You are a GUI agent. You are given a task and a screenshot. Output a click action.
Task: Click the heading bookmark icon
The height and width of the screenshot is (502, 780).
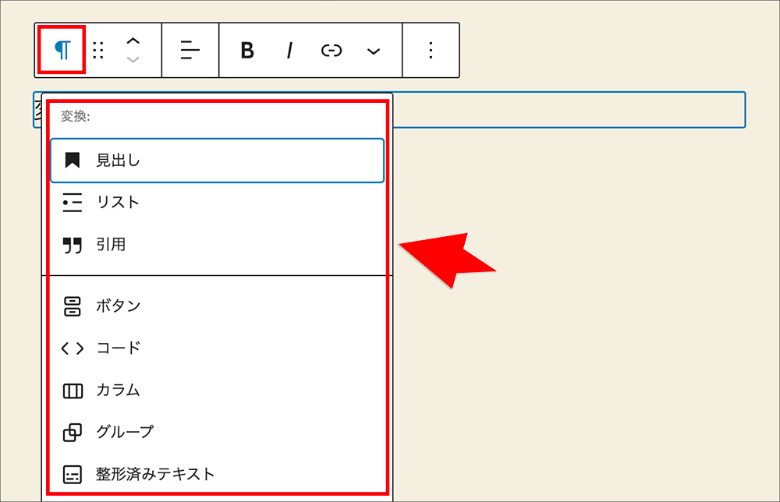click(73, 161)
